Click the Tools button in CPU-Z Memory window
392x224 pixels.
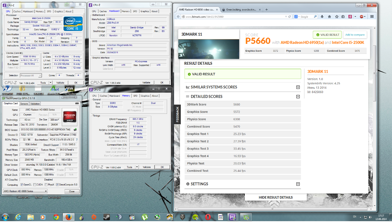[130, 167]
